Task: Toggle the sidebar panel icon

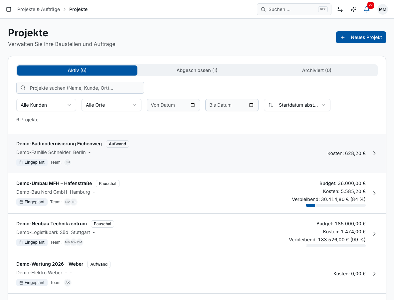Action: pos(9,9)
